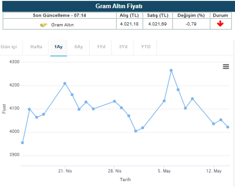Click the Değişim value -0,79

coord(191,24)
